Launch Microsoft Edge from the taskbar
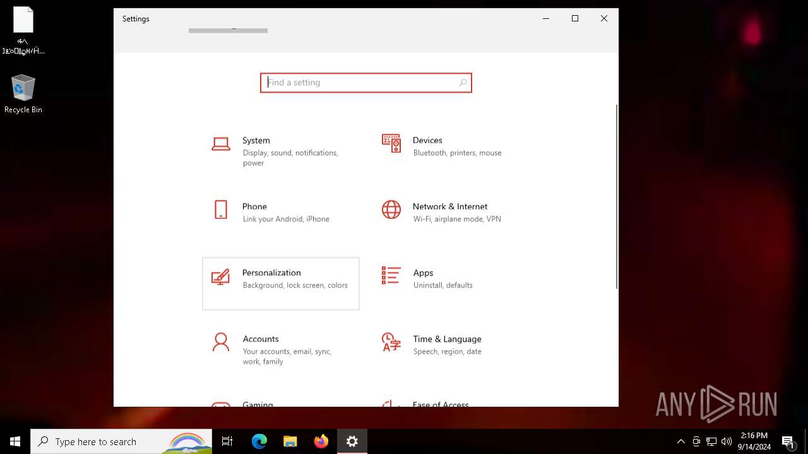The height and width of the screenshot is (454, 808). click(259, 441)
